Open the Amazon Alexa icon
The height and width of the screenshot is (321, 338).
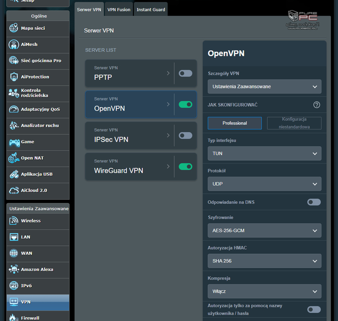click(x=14, y=269)
